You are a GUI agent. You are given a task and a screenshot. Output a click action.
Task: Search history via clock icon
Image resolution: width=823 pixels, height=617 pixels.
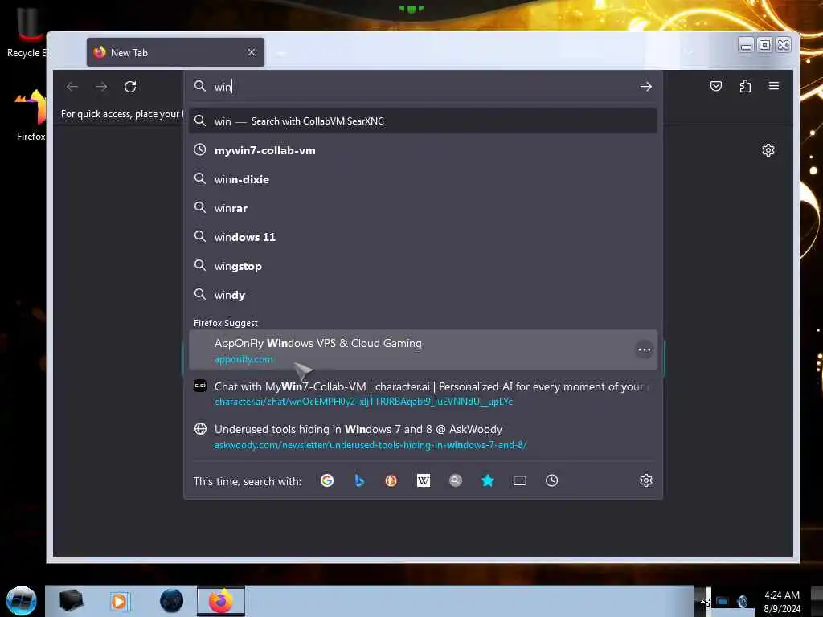click(x=551, y=480)
